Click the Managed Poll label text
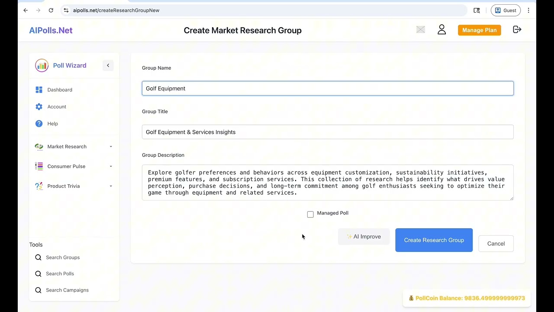The width and height of the screenshot is (554, 312). click(333, 213)
